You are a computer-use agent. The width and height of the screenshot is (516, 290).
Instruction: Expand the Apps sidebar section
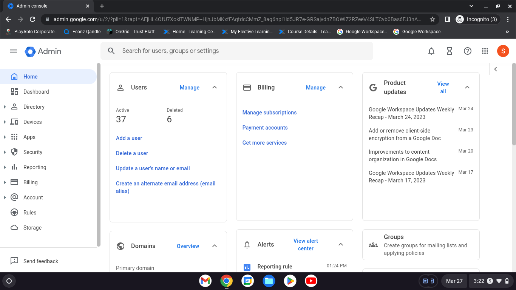[5, 137]
